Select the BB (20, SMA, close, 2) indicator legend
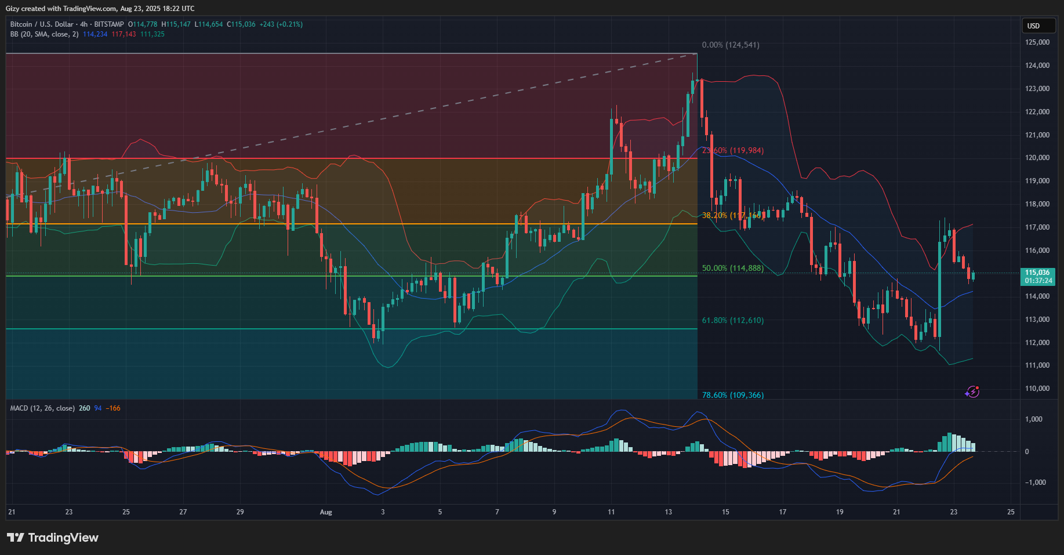This screenshot has width=1064, height=555. (44, 34)
